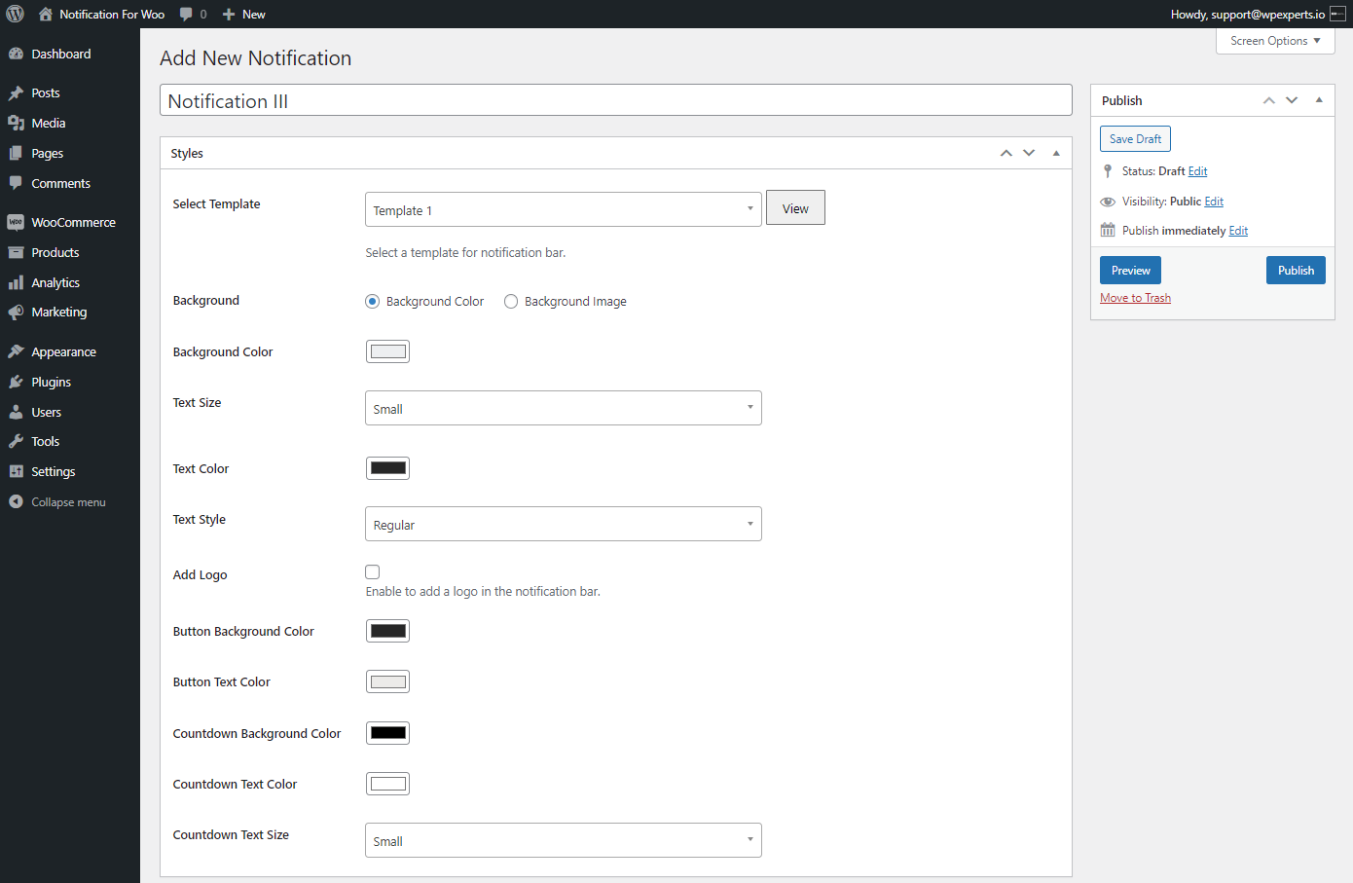Click the Dashboard gauge icon
The height and width of the screenshot is (883, 1353).
(x=16, y=55)
